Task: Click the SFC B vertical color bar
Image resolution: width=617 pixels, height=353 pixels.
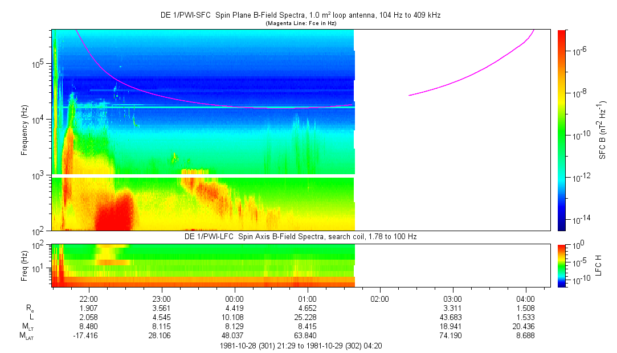Action: click(x=561, y=130)
